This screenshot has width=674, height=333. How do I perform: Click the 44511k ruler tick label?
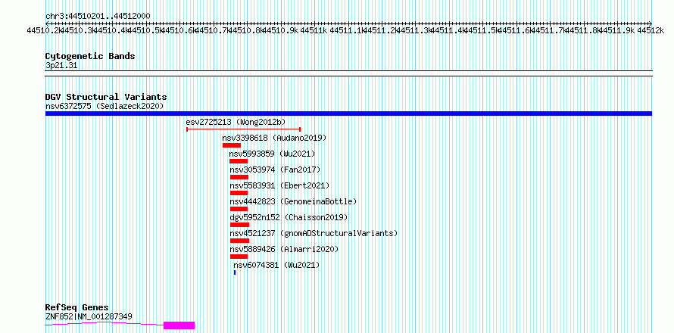click(x=314, y=30)
